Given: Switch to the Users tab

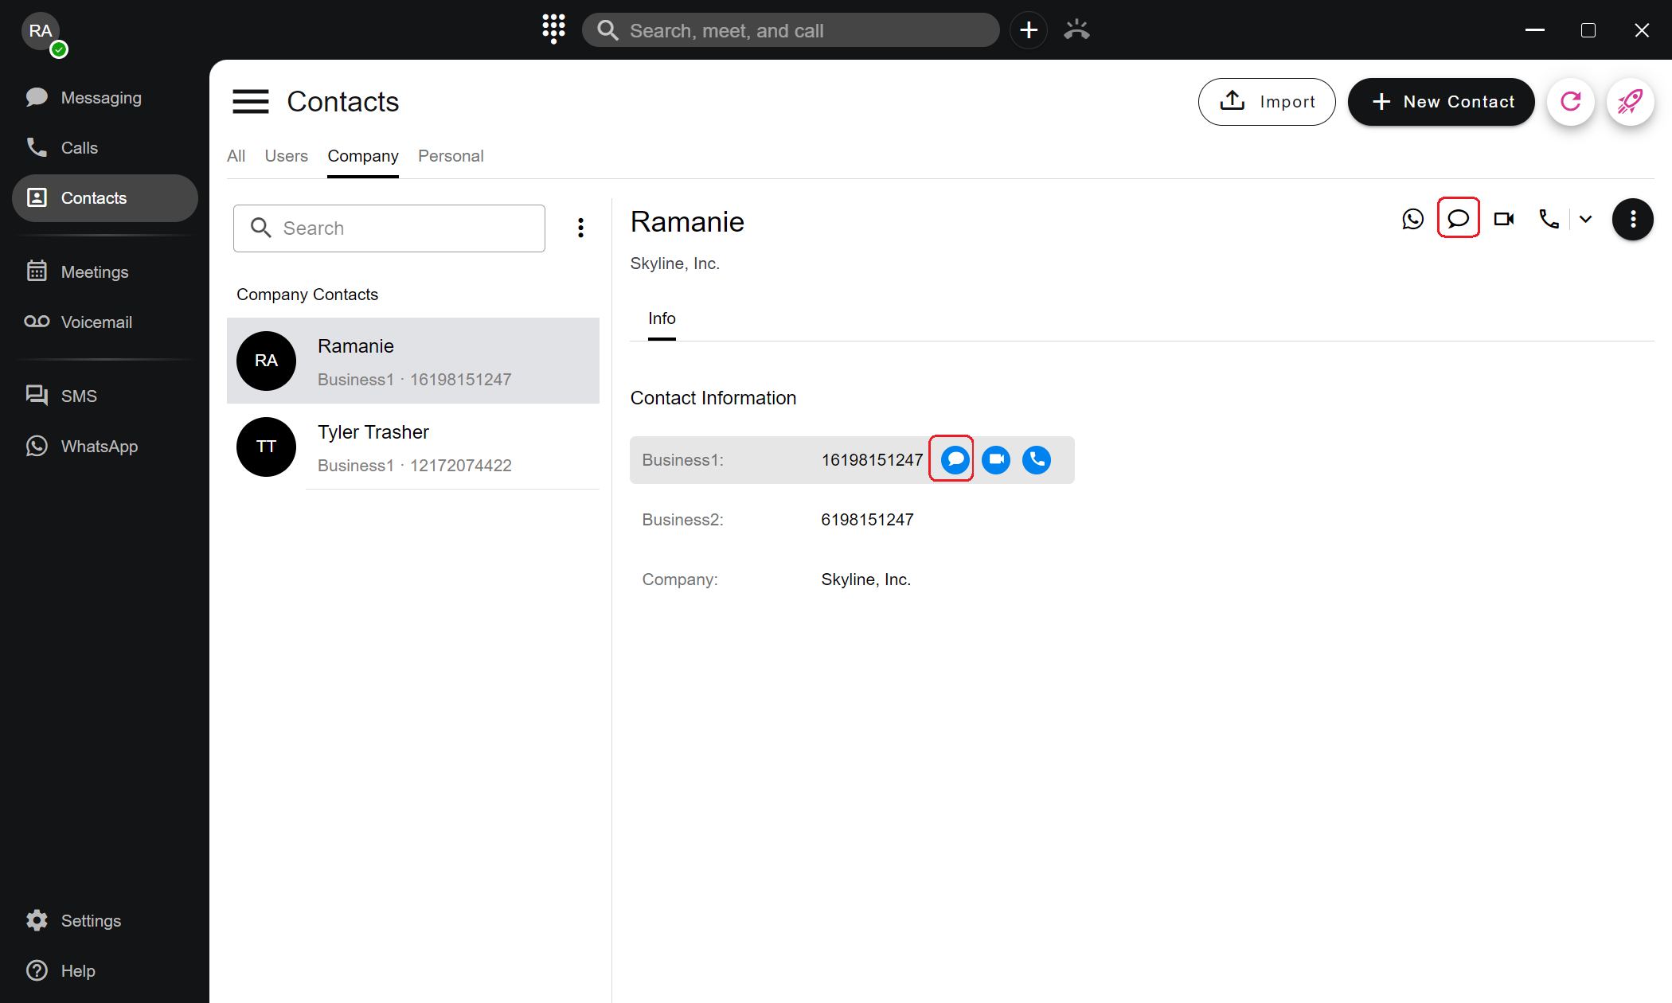Looking at the screenshot, I should click(x=286, y=156).
